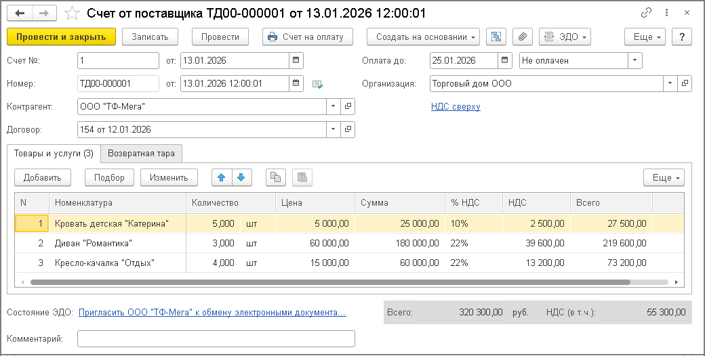Open the top Еще menu
Image resolution: width=705 pixels, height=356 pixels.
coord(645,37)
